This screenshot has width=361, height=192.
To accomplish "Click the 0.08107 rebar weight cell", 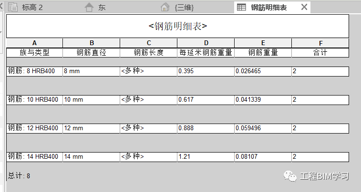I will [x=263, y=157].
